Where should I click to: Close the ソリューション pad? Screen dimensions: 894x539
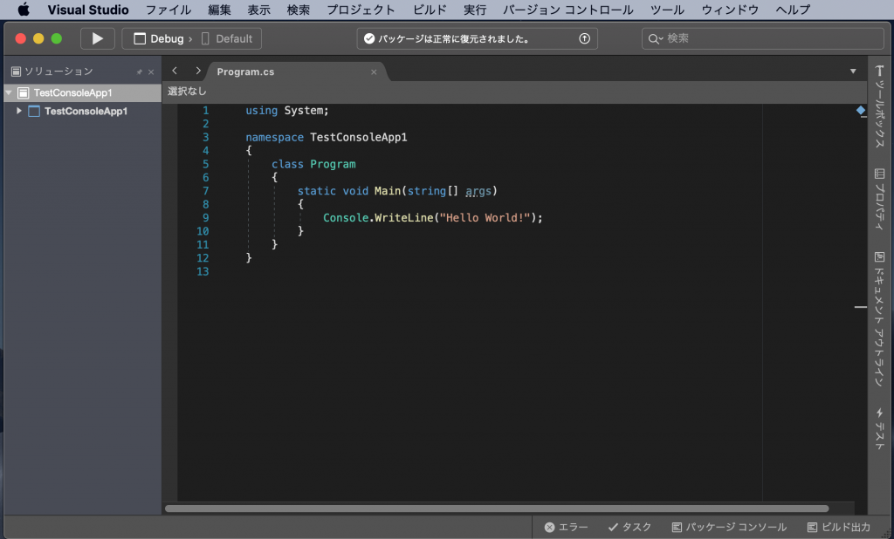click(x=151, y=72)
